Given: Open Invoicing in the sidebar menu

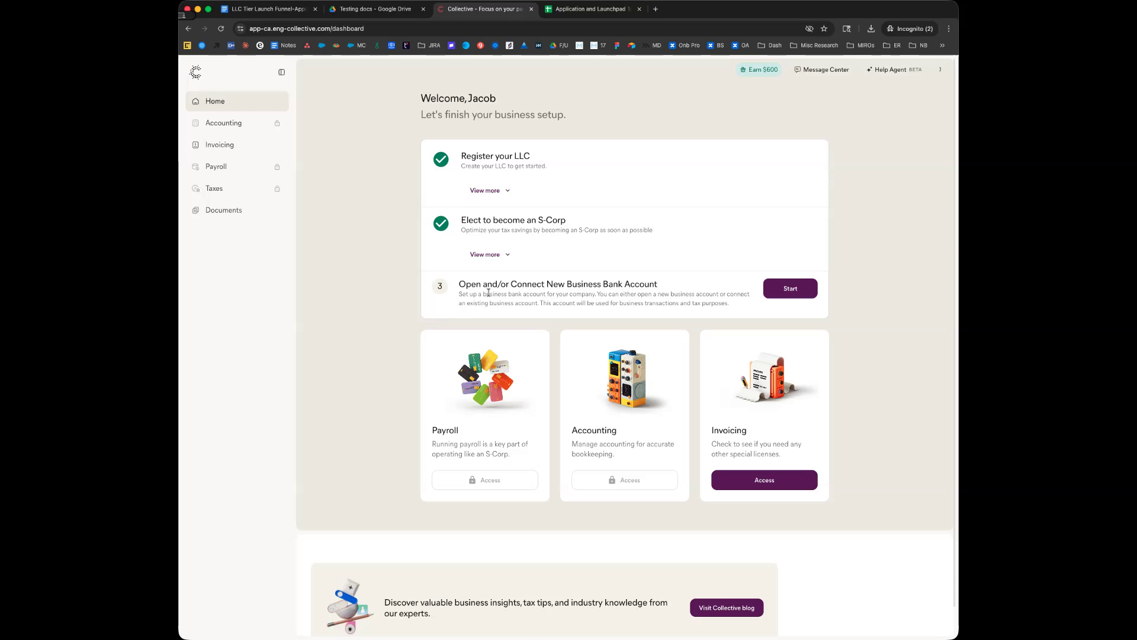Looking at the screenshot, I should tap(220, 145).
